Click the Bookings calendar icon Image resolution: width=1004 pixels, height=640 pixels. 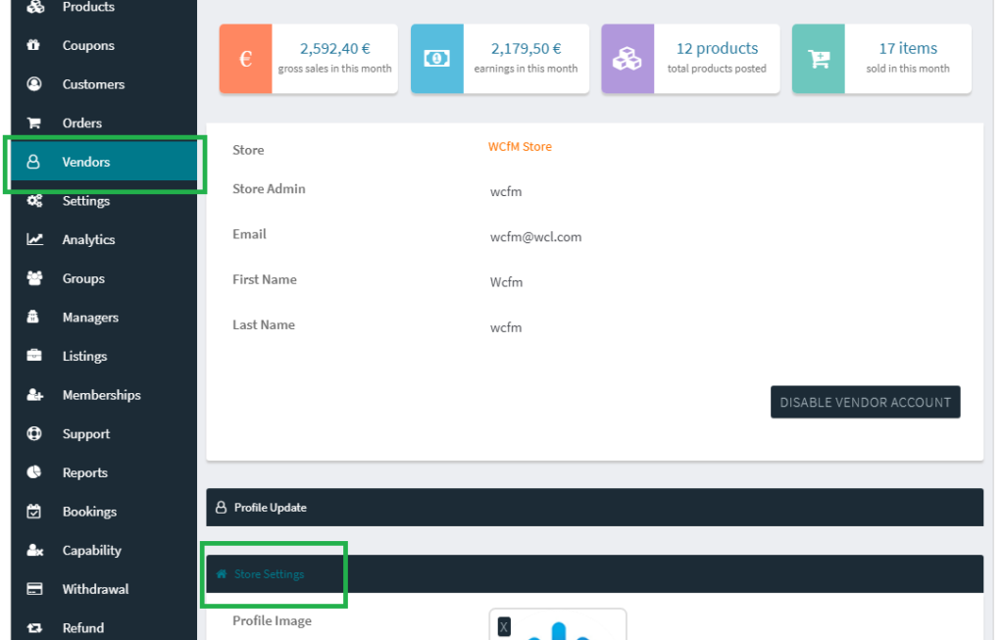pyautogui.click(x=34, y=512)
